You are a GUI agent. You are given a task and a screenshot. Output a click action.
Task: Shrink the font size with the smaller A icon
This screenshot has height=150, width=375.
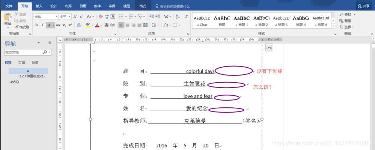(x=81, y=17)
